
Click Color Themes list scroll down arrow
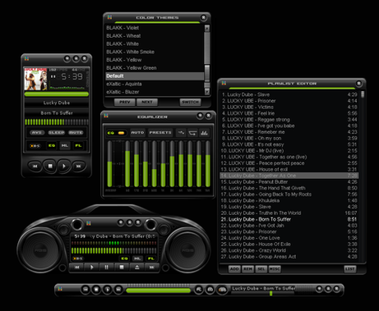coord(207,92)
